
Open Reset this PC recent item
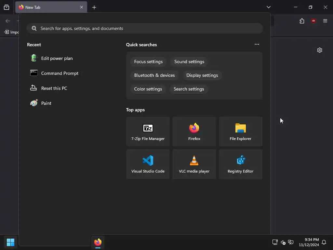point(49,88)
